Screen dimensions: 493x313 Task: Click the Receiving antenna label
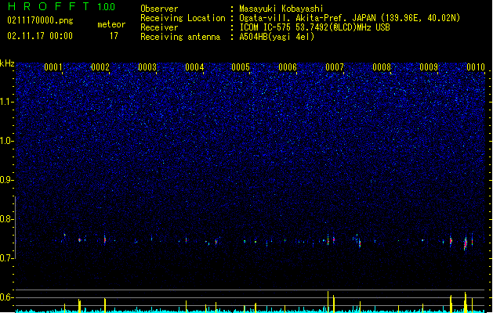click(180, 37)
